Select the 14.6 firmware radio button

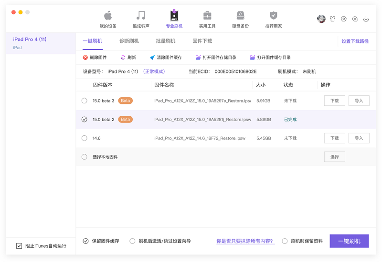(85, 138)
